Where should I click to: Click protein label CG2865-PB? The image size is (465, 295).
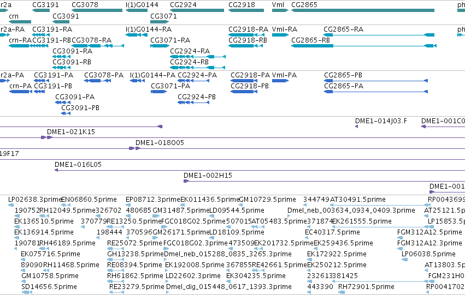coord(343,75)
